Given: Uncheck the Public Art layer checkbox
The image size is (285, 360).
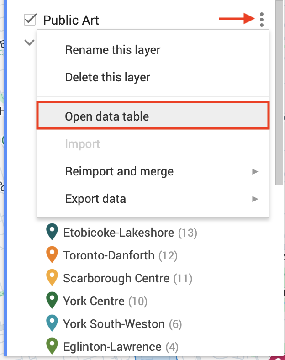Looking at the screenshot, I should [x=30, y=20].
